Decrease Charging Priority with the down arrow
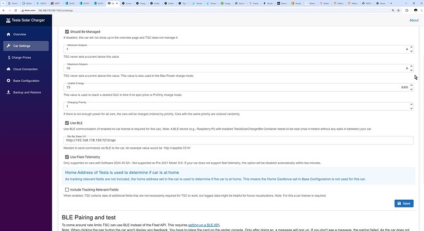424x231 pixels. point(411,108)
